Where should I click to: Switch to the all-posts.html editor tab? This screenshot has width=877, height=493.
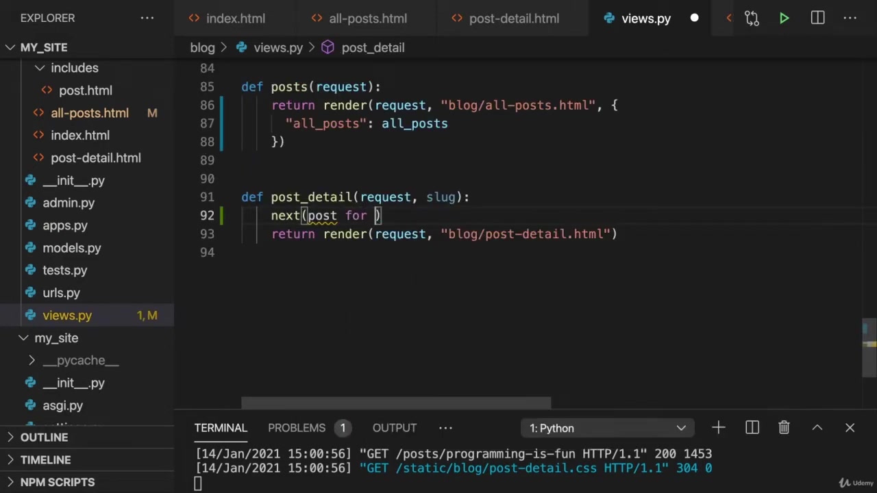tap(367, 18)
